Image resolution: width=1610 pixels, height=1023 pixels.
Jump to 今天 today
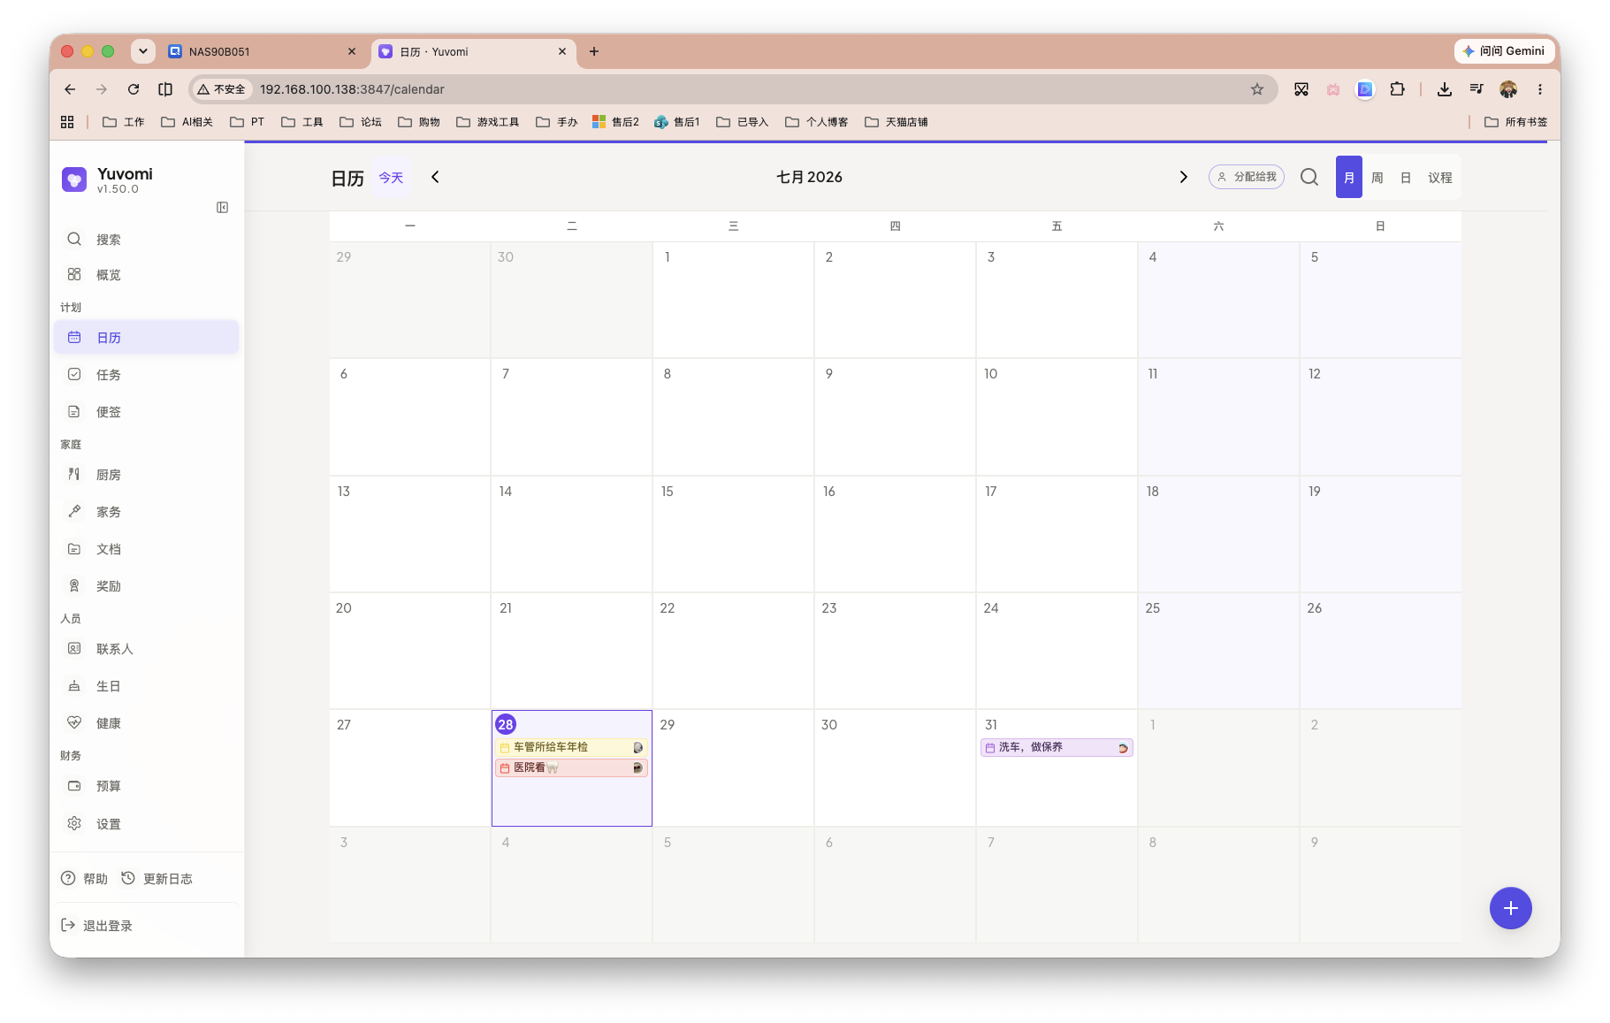point(391,178)
